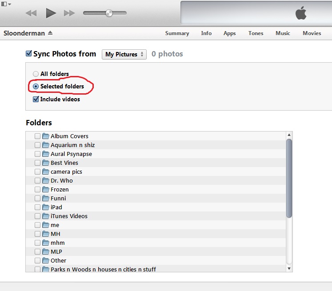Select the "Aural Psynapse" folder name

(x=72, y=154)
